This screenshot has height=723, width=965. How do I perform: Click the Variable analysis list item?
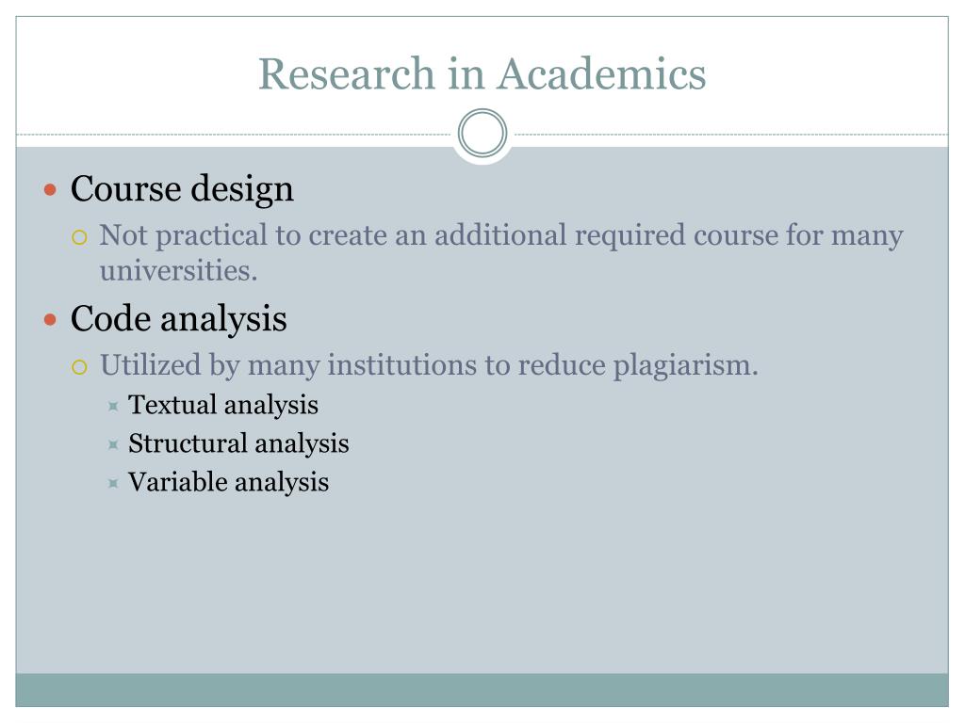click(x=228, y=483)
